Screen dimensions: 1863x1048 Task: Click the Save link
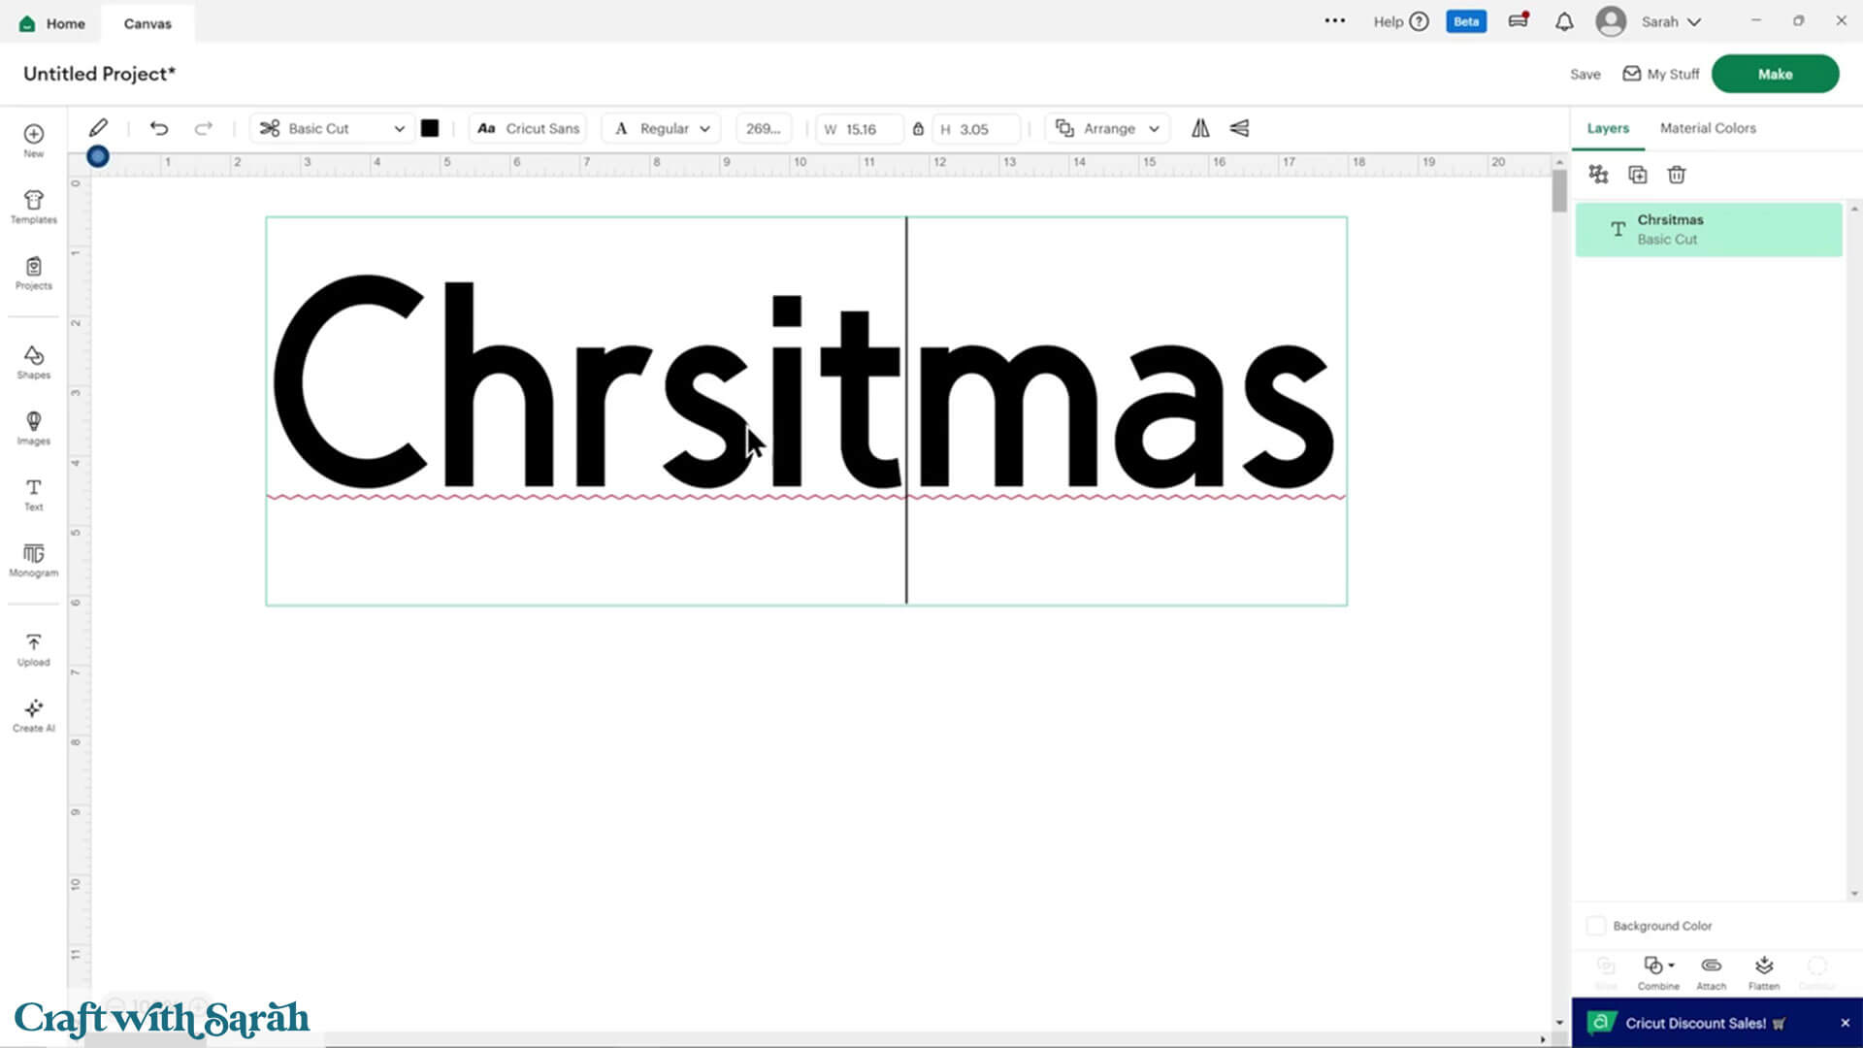pyautogui.click(x=1585, y=74)
